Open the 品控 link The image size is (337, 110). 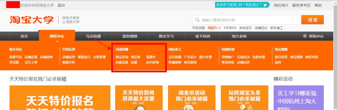pyautogui.click(x=278, y=62)
